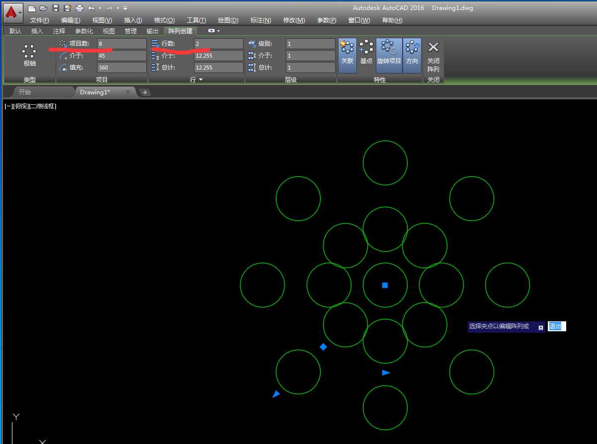Image resolution: width=597 pixels, height=444 pixels.
Task: Switch to the 默认 ribbon tab
Action: (x=15, y=31)
